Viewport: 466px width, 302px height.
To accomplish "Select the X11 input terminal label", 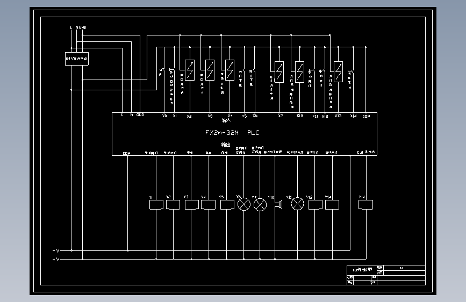I will click(316, 116).
